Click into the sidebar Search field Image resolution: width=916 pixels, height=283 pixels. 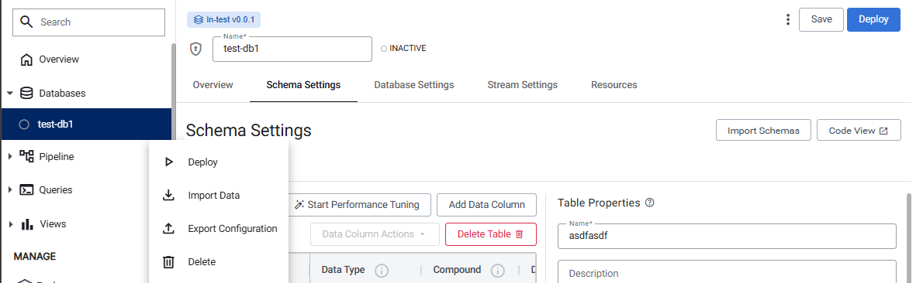coord(88,22)
